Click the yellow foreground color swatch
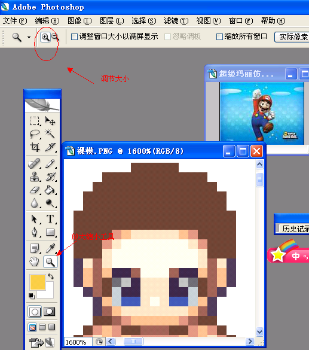Image resolution: width=309 pixels, height=350 pixels. (x=38, y=282)
